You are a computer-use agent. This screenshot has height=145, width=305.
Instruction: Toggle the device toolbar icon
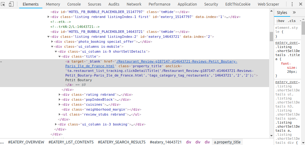coord(11,4)
